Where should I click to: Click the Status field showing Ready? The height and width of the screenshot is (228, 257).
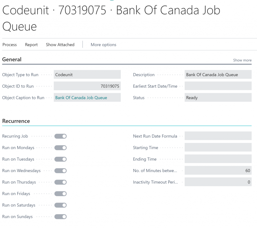(218, 98)
